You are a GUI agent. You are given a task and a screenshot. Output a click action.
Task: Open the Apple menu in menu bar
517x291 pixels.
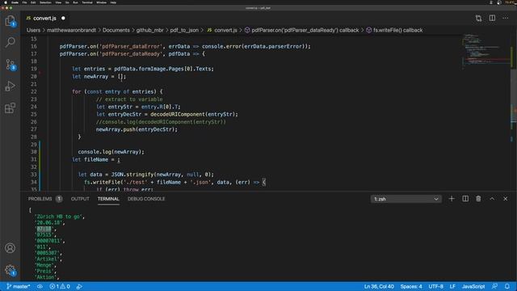pos(6,2)
